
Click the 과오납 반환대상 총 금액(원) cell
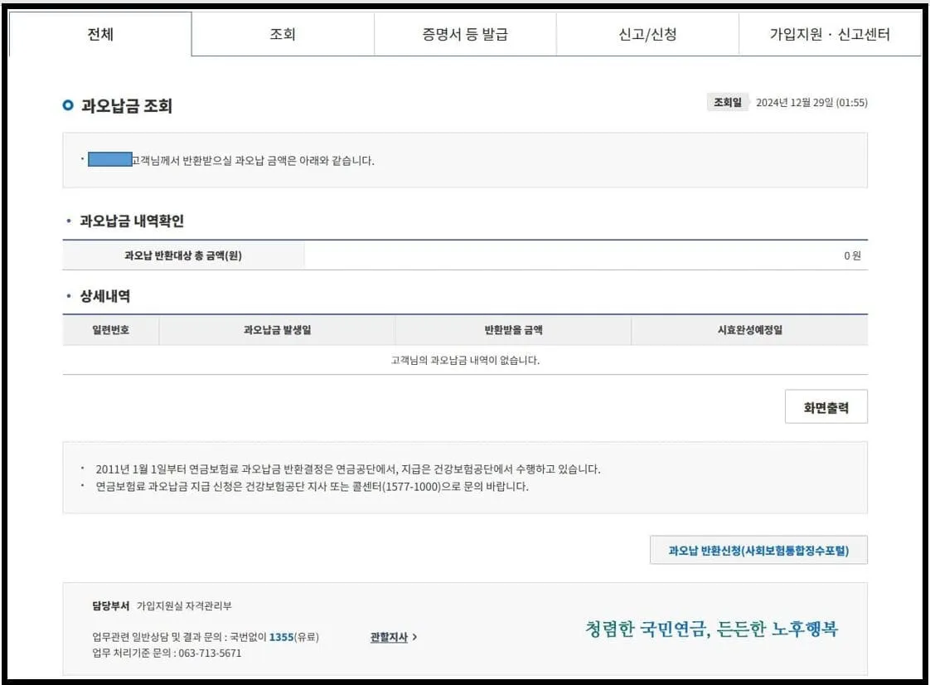[x=183, y=255]
